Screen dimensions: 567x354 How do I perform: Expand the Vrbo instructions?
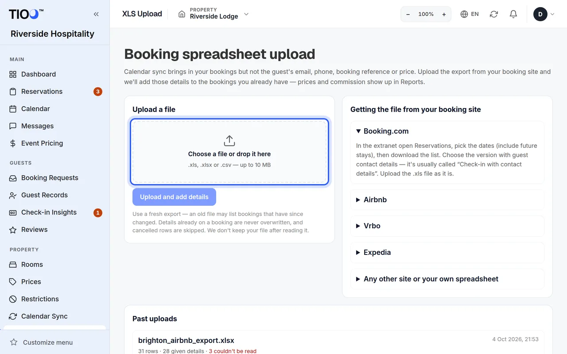pos(447,226)
